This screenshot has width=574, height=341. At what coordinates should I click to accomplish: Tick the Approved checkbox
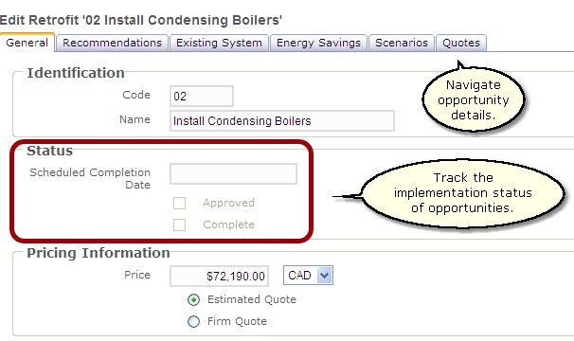(x=179, y=203)
